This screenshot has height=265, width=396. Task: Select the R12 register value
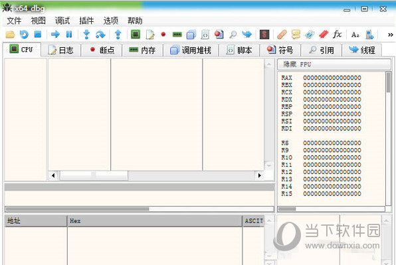click(x=332, y=172)
